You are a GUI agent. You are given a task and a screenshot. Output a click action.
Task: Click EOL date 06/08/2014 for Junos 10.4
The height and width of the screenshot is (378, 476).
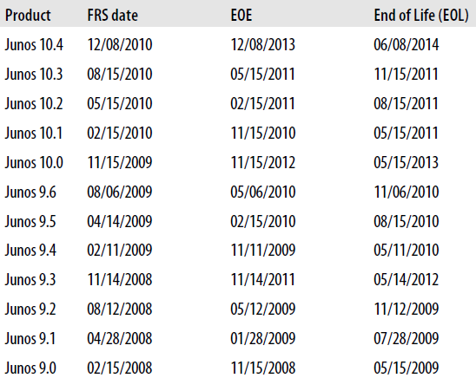point(407,44)
